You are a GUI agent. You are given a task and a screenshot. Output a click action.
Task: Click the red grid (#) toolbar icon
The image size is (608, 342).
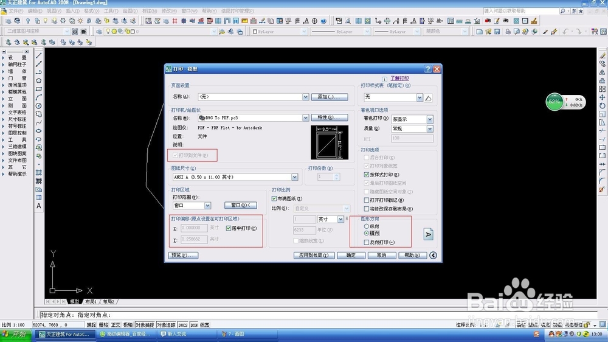[175, 21]
